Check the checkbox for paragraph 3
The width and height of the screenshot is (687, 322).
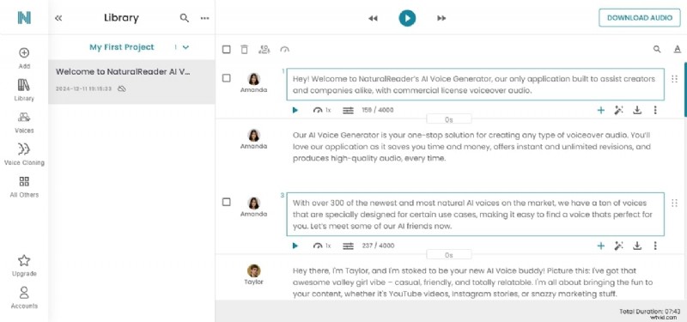[226, 202]
